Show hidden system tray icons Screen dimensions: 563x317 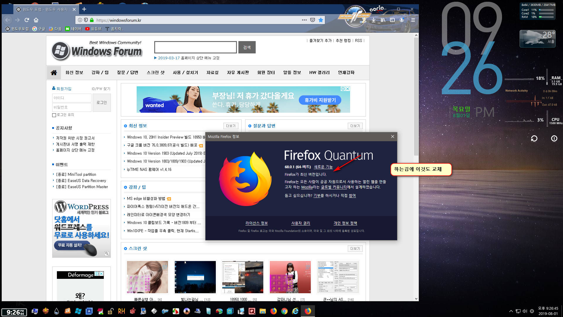tap(511, 311)
